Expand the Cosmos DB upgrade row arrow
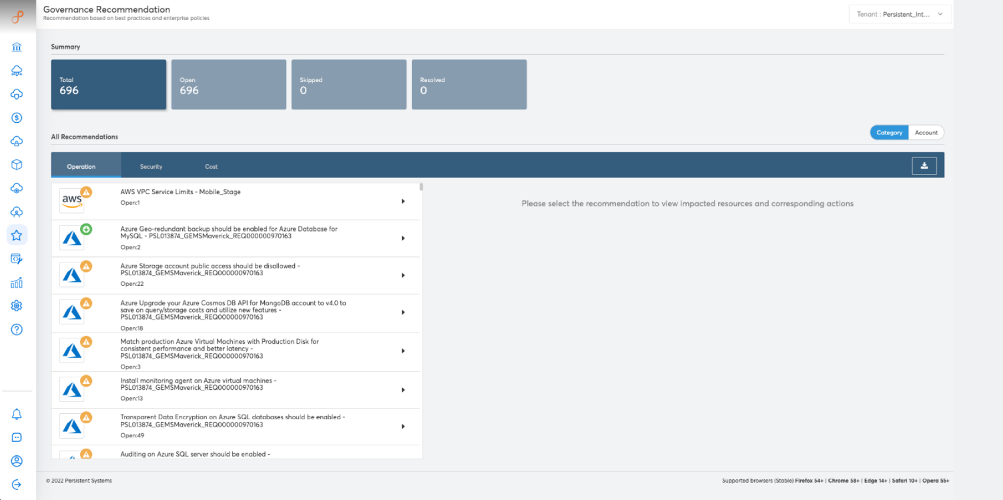 [x=403, y=312]
